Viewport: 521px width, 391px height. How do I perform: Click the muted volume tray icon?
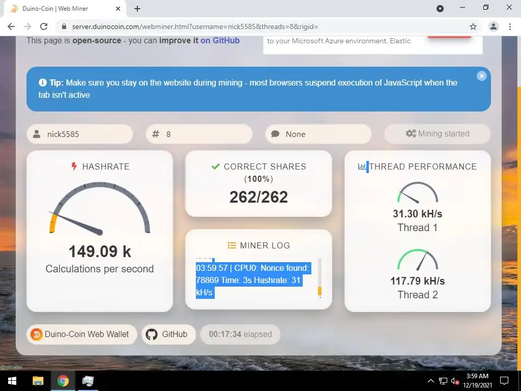(455, 381)
